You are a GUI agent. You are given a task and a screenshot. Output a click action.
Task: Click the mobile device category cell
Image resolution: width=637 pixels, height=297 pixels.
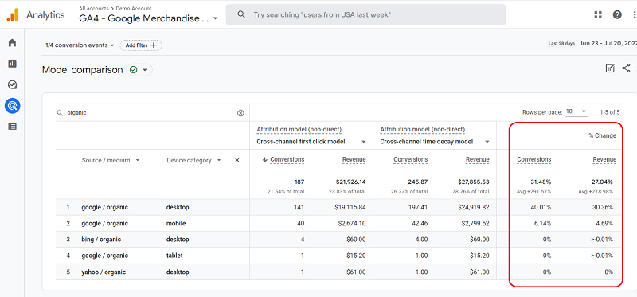point(175,223)
